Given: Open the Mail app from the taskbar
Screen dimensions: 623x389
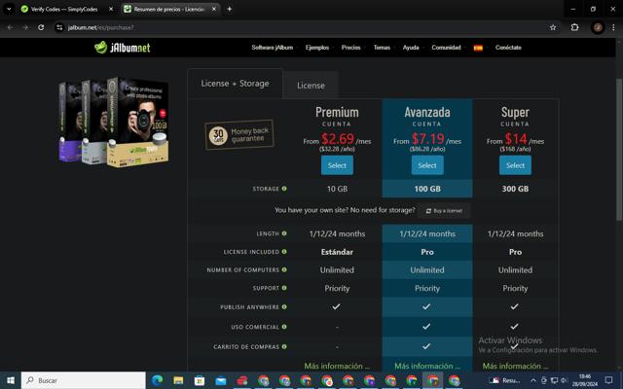Looking at the screenshot, I should (x=221, y=380).
